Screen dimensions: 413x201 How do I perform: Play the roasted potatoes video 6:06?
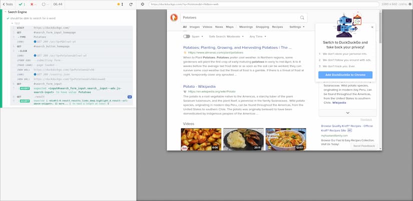point(201,139)
